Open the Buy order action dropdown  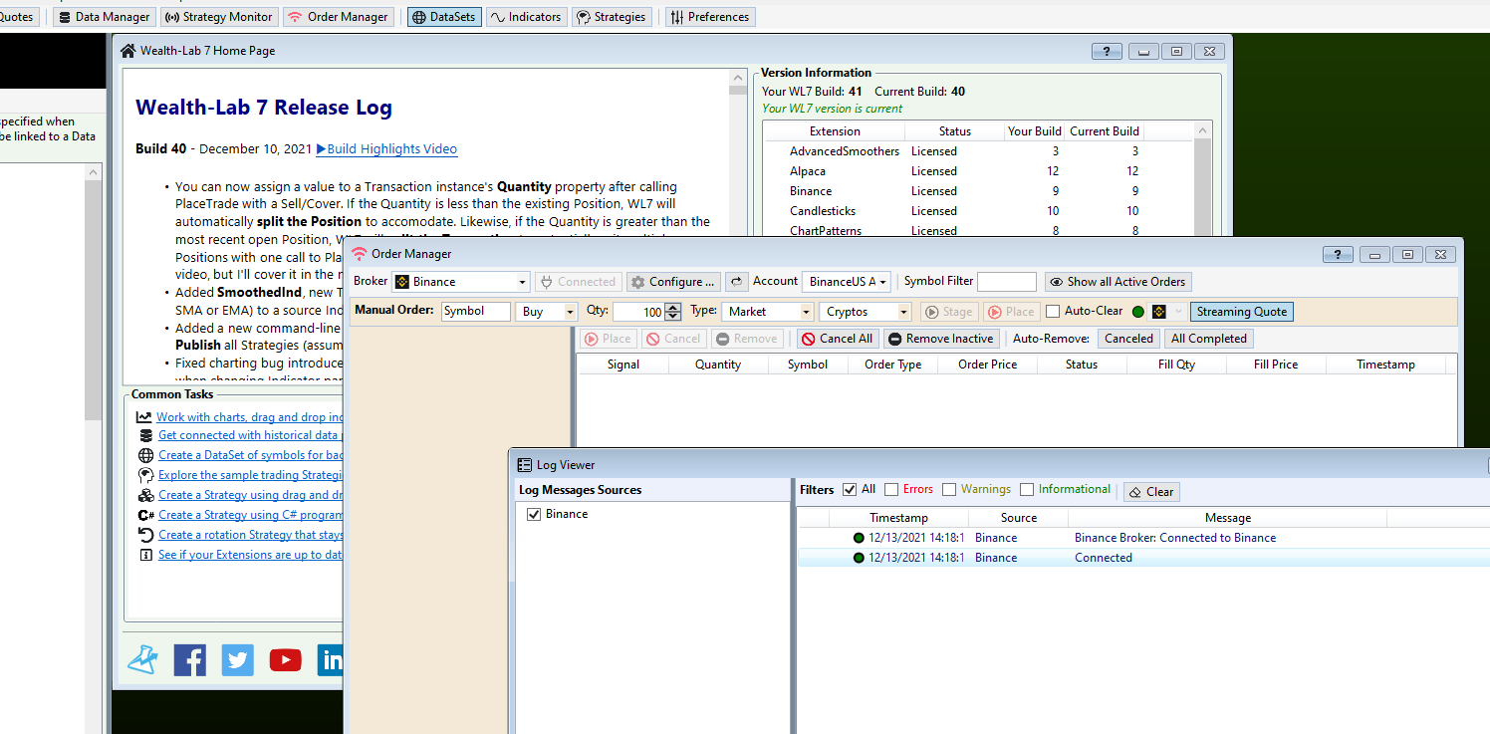(x=570, y=312)
